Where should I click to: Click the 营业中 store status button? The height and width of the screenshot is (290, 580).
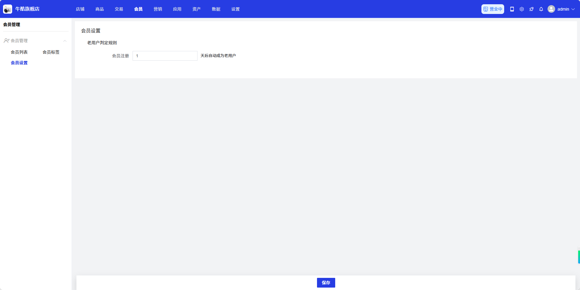click(493, 9)
